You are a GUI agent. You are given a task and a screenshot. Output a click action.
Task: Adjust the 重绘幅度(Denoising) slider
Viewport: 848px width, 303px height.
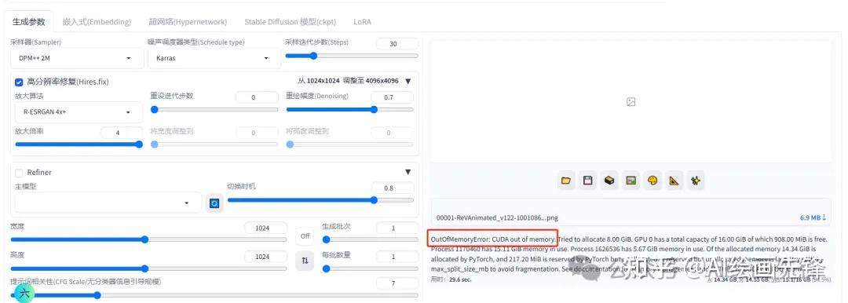click(x=349, y=109)
